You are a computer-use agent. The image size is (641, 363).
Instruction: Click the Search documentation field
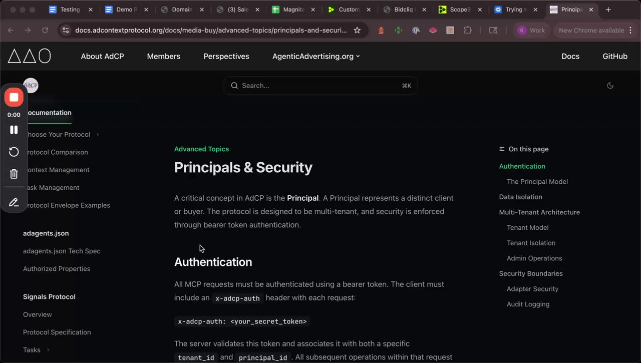pos(320,86)
